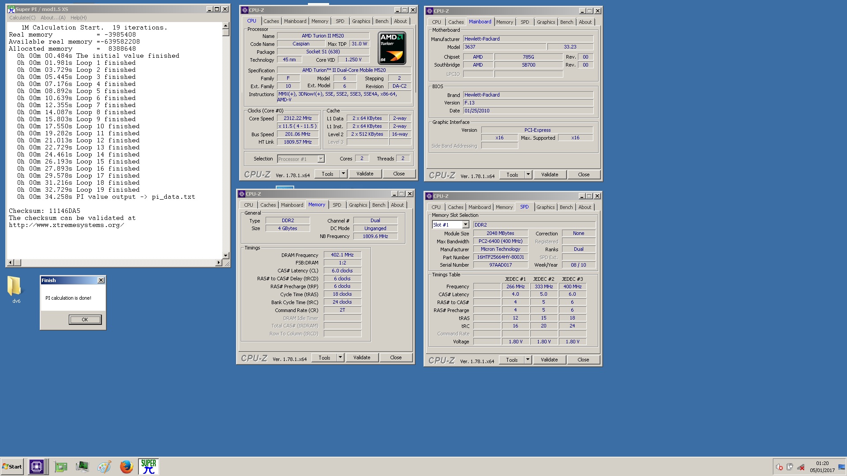Click the Mainboard window's CPU-Z title icon
The image size is (847, 476).
point(430,11)
